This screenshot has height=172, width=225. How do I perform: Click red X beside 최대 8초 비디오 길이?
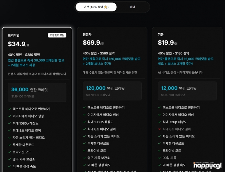point(159,129)
